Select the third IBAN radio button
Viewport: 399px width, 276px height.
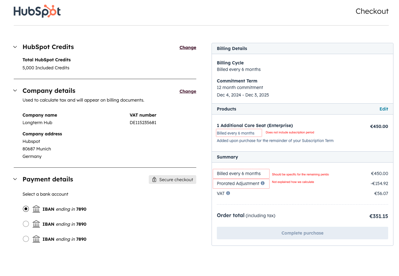26,239
